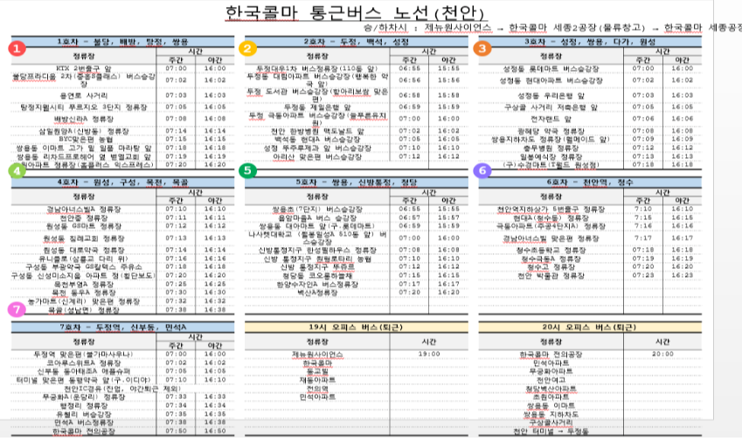The height and width of the screenshot is (441, 742).
Task: Click the orange number 3 circle badge
Action: coord(482,48)
